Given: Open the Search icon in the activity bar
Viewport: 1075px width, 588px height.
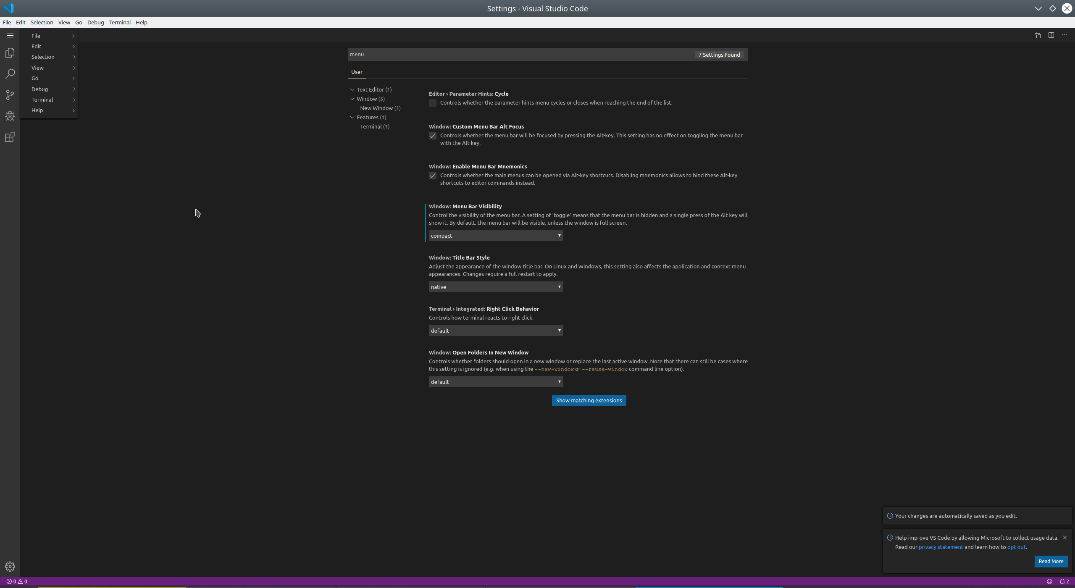Looking at the screenshot, I should (10, 73).
